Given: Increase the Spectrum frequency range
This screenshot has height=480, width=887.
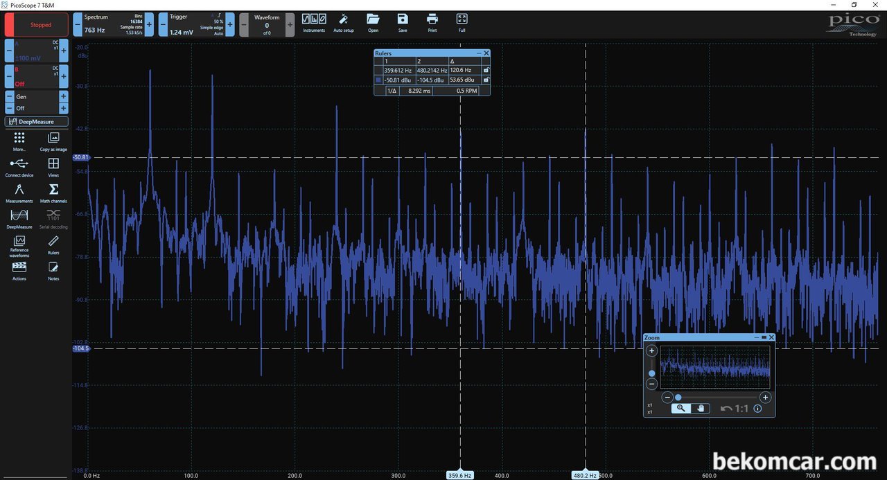Looking at the screenshot, I should 149,25.
